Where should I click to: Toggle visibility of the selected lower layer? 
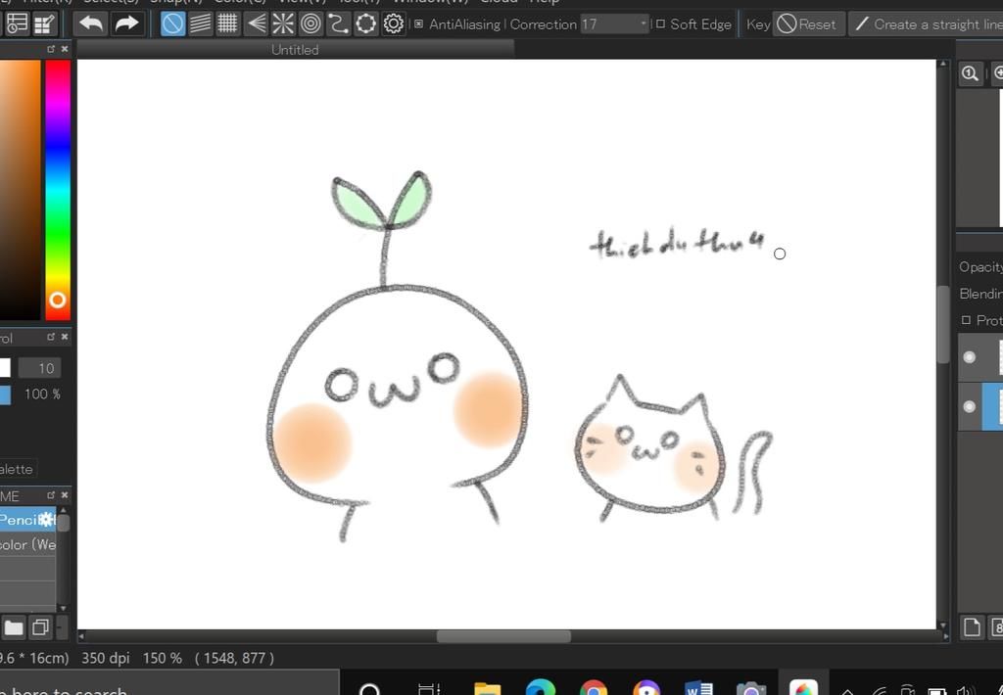tap(969, 406)
